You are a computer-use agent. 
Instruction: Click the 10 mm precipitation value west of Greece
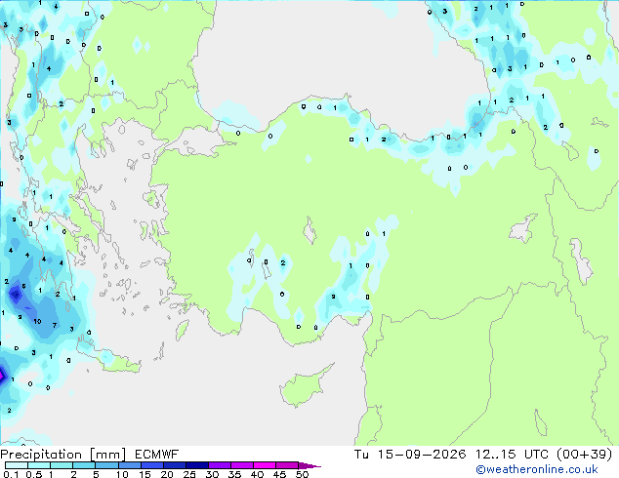tap(37, 321)
